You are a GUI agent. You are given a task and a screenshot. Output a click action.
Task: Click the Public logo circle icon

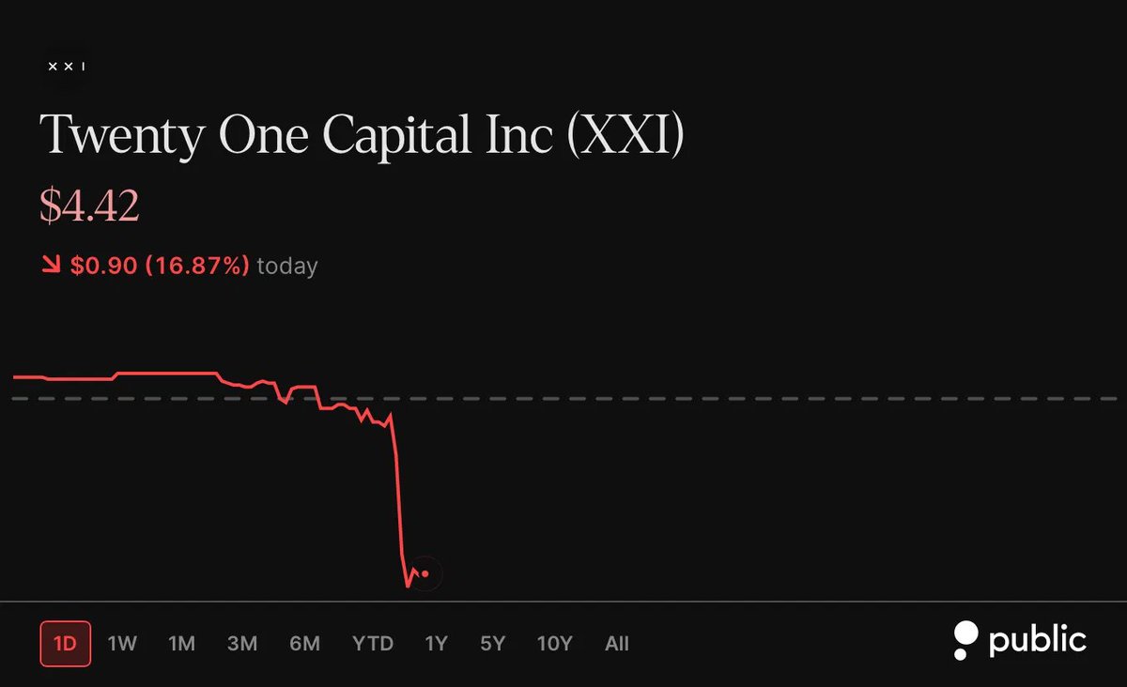pyautogui.click(x=964, y=640)
